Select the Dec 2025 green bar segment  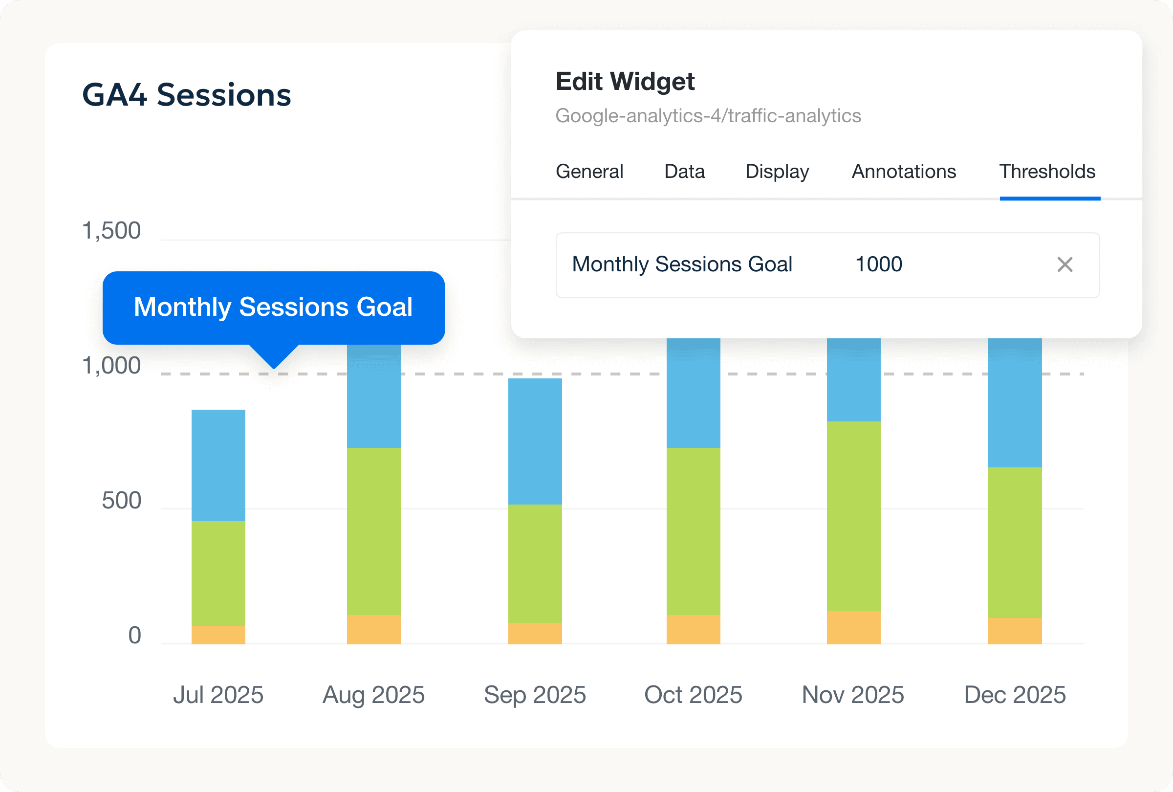point(1015,542)
